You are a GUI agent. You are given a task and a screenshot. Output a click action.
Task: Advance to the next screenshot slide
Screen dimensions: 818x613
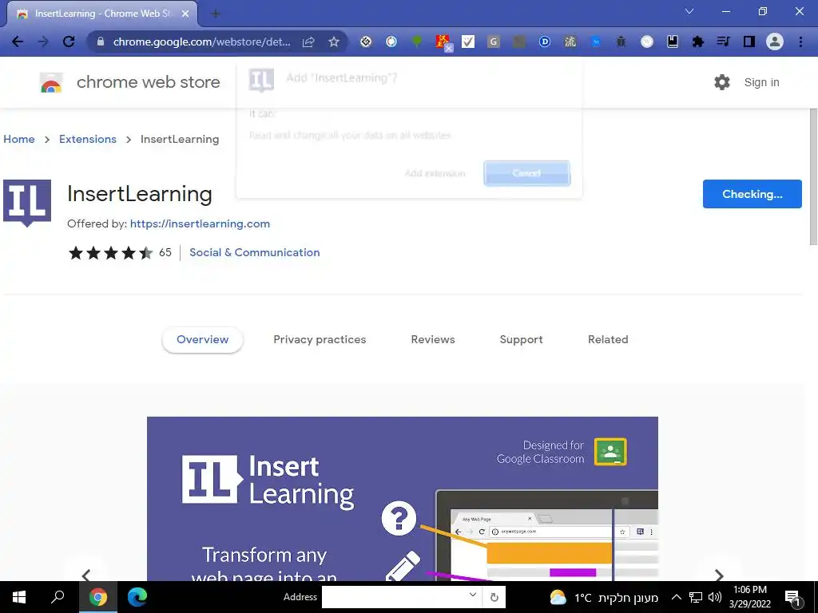719,575
